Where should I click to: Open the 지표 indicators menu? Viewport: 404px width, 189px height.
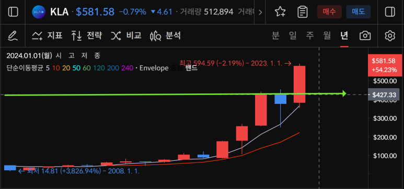pos(47,36)
